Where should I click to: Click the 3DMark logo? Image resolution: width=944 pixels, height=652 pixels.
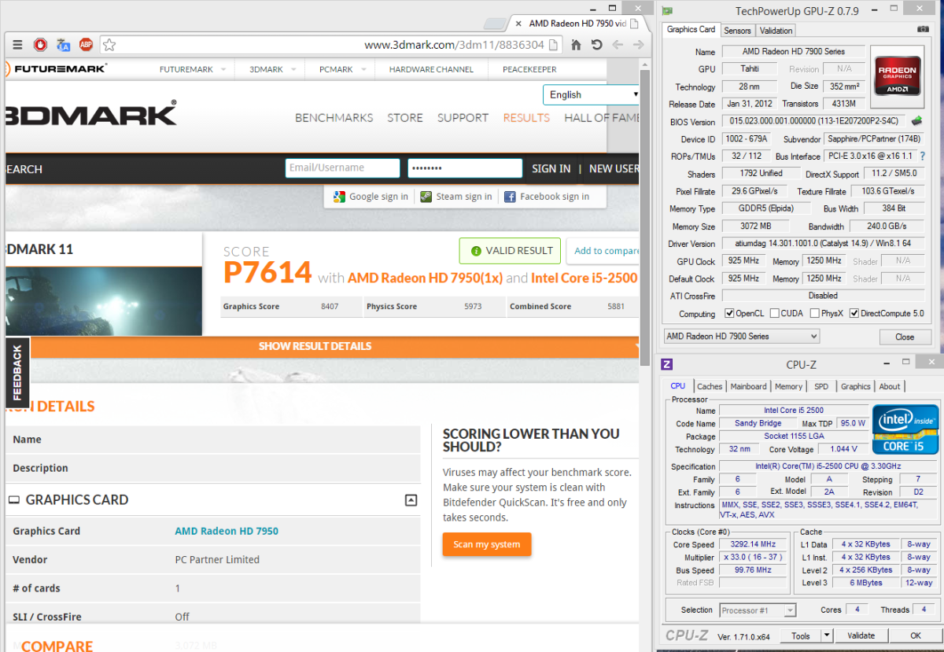point(90,113)
